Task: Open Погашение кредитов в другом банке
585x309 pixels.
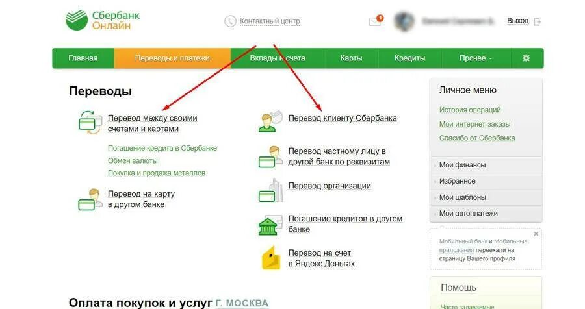Action: click(x=345, y=224)
